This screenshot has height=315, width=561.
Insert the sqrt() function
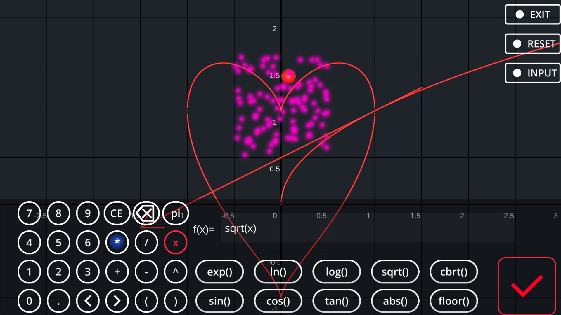pyautogui.click(x=395, y=272)
